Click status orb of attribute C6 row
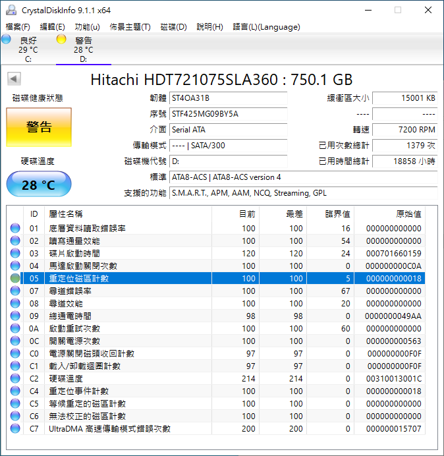This screenshot has height=456, width=444. pos(15,416)
